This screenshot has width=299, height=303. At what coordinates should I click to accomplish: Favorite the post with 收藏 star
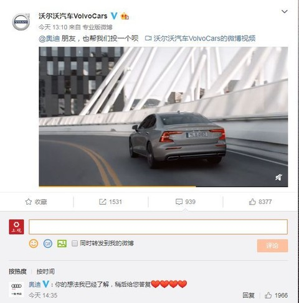coord(36,202)
